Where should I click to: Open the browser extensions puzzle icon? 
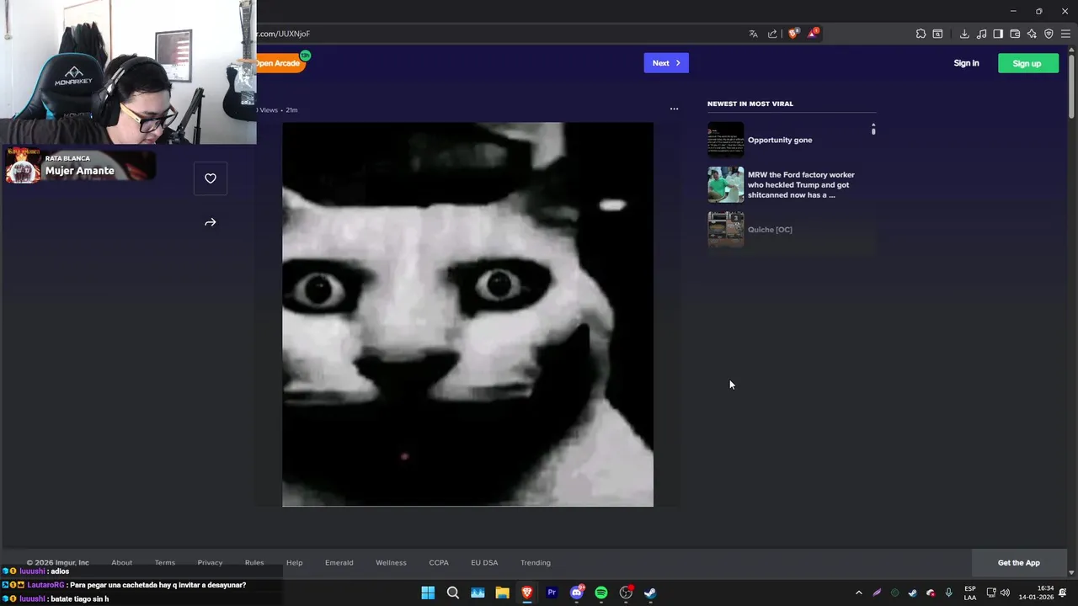point(921,34)
